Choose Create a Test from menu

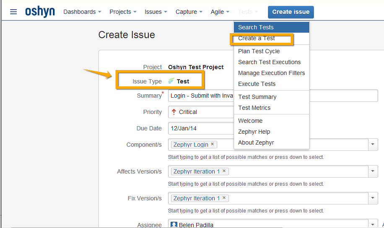[x=272, y=39]
